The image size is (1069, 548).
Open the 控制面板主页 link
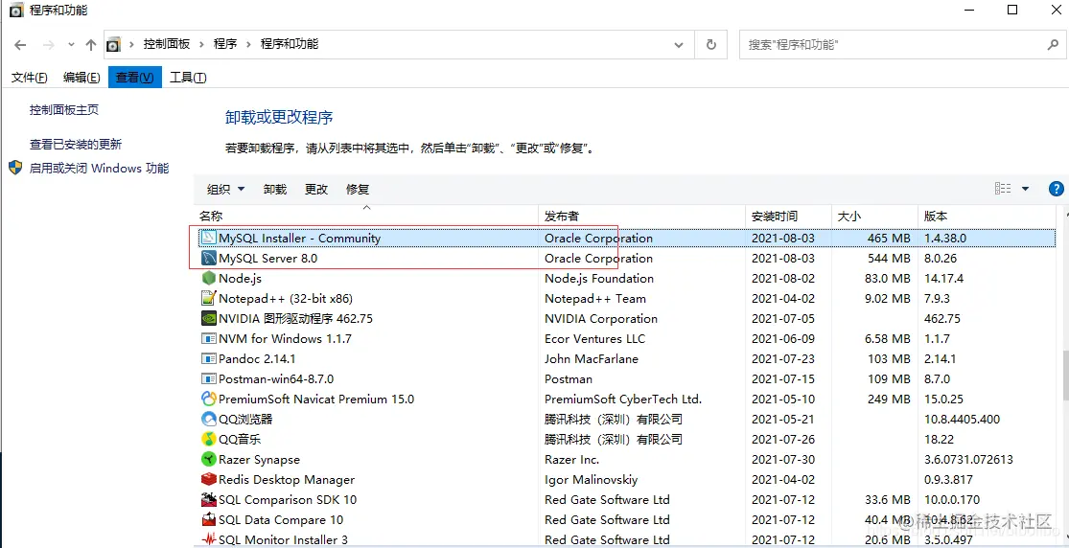click(x=64, y=110)
